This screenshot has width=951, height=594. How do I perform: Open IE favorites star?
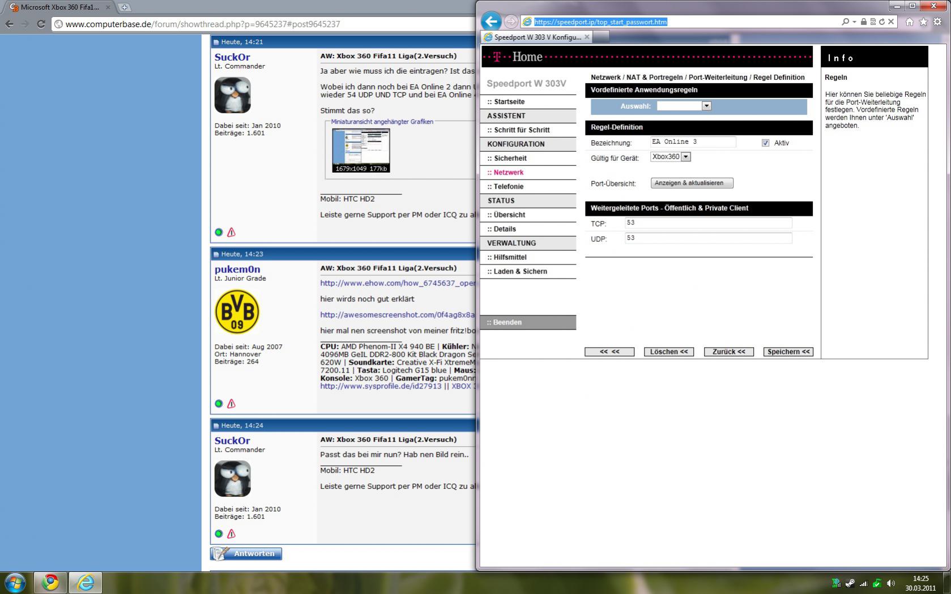click(x=923, y=22)
